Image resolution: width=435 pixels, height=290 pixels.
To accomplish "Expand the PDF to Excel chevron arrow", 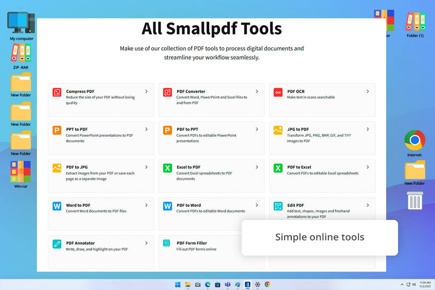I will (x=367, y=167).
